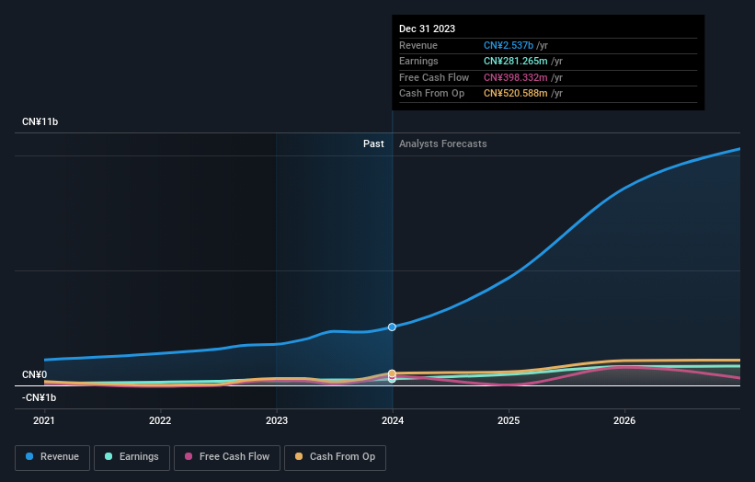The width and height of the screenshot is (755, 482).
Task: Click the tooltip Earnings row label
Action: pyautogui.click(x=419, y=61)
